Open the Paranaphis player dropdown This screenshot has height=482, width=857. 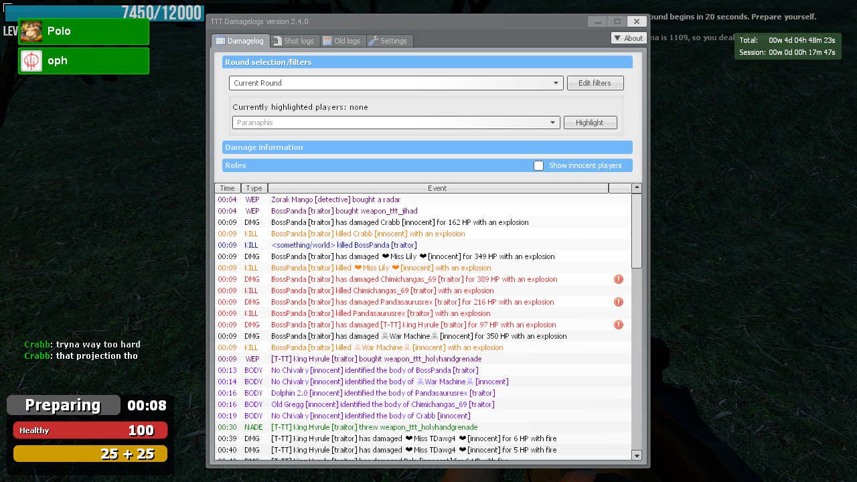coord(396,123)
